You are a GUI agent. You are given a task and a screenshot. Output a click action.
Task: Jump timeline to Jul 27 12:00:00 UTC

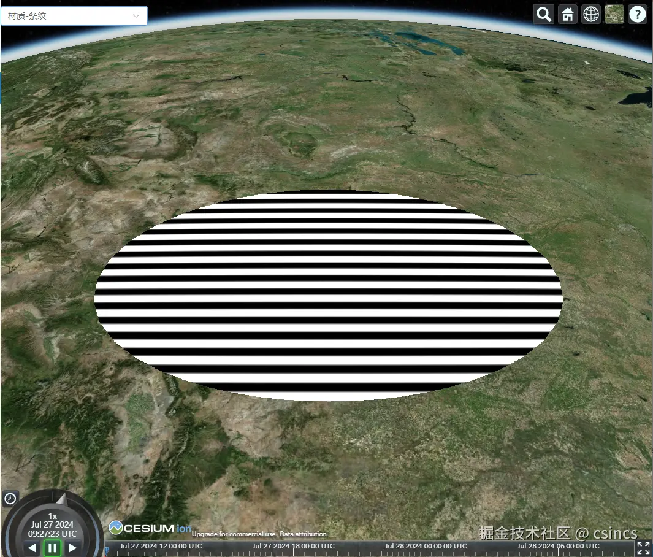coord(161,546)
